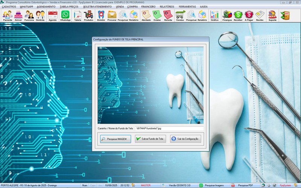Open the Tabela price table icon
Image resolution: width=301 pixels, height=188 pixels.
click(x=78, y=15)
